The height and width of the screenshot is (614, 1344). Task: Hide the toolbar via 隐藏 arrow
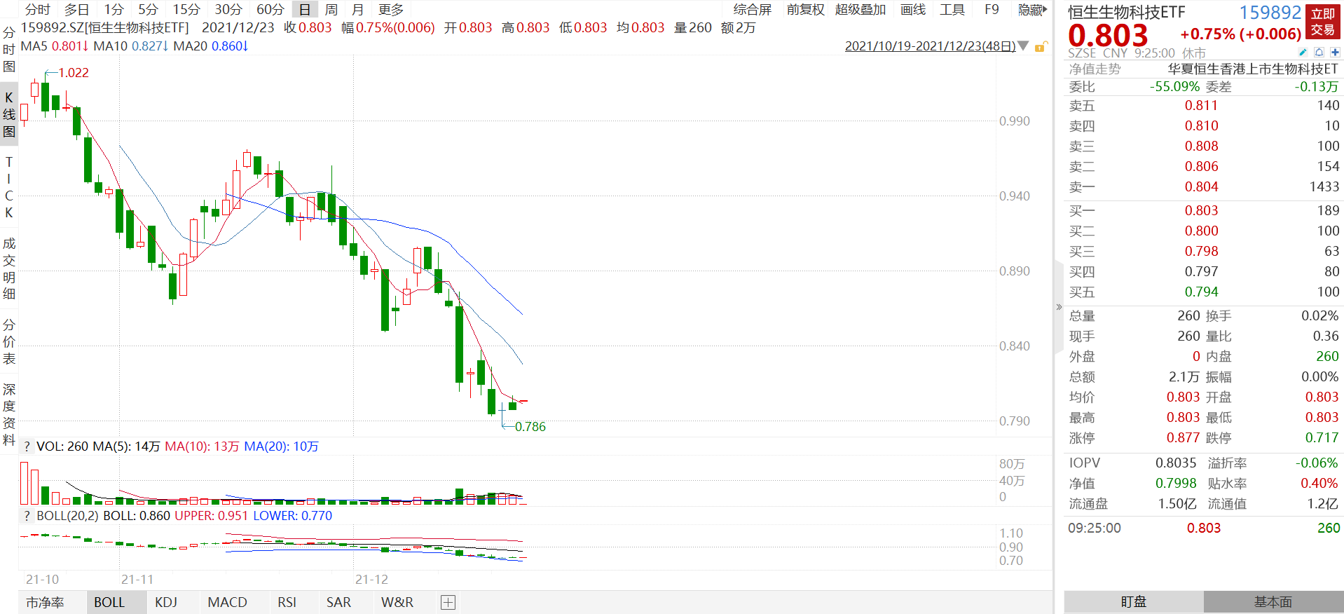(1032, 10)
